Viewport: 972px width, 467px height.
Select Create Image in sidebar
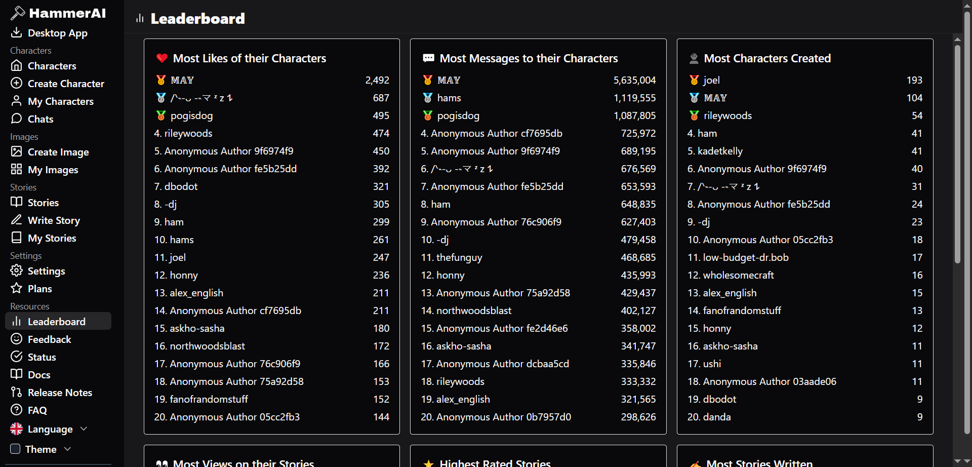(58, 152)
